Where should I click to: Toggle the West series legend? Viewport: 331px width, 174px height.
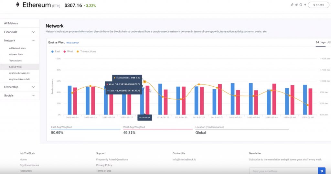click(x=68, y=51)
